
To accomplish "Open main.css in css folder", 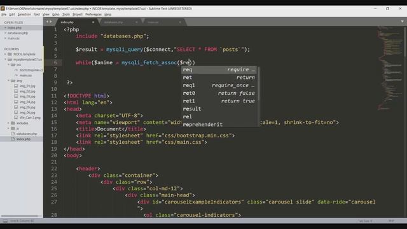I will (x=25, y=76).
